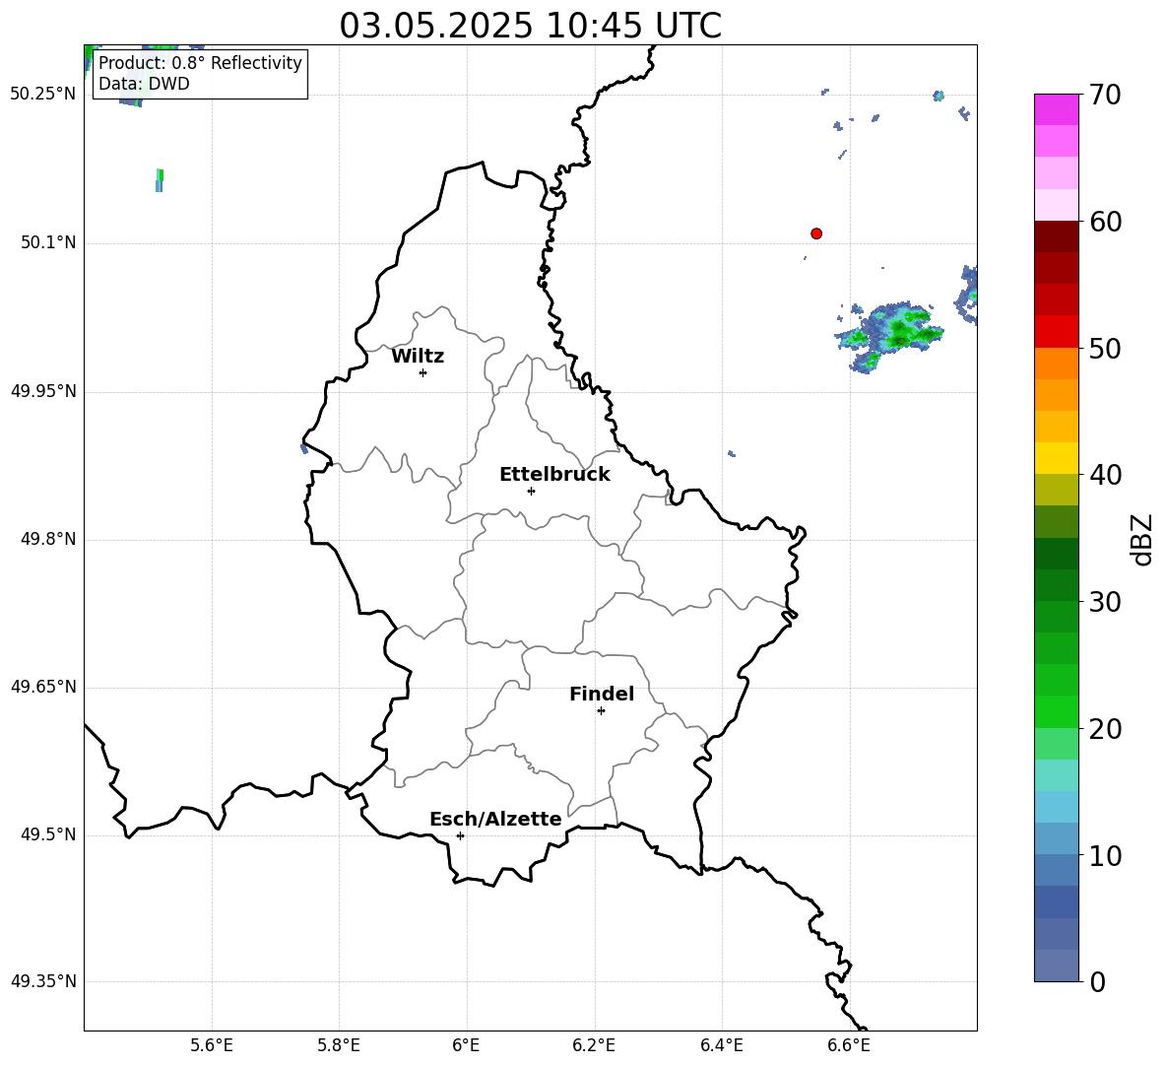Click the cross marker below Findel

pyautogui.click(x=601, y=711)
